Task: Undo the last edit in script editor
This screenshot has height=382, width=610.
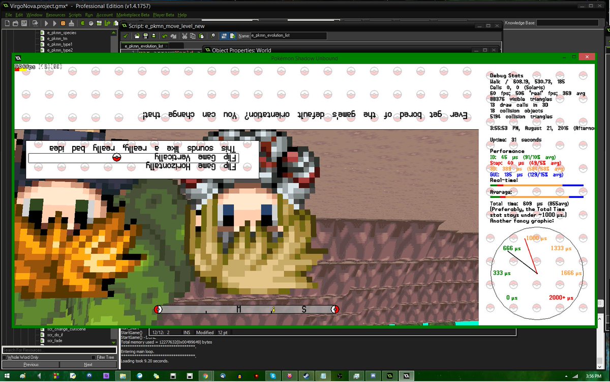Action: click(165, 36)
